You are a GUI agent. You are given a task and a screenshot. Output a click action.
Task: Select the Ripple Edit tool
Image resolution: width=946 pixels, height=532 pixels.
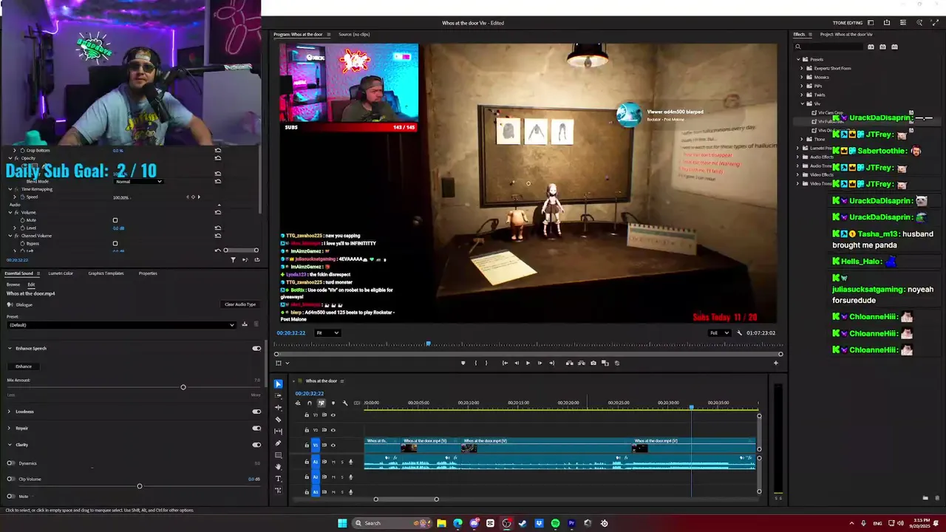[x=278, y=408]
